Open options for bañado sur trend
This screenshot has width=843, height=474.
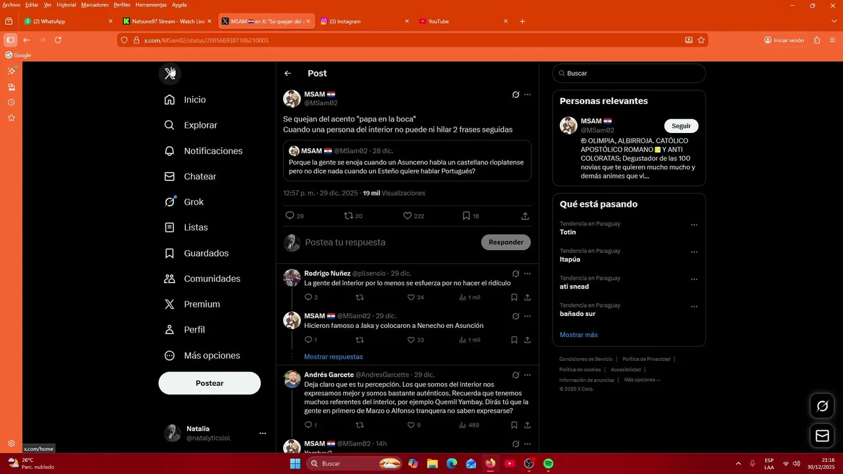(694, 307)
